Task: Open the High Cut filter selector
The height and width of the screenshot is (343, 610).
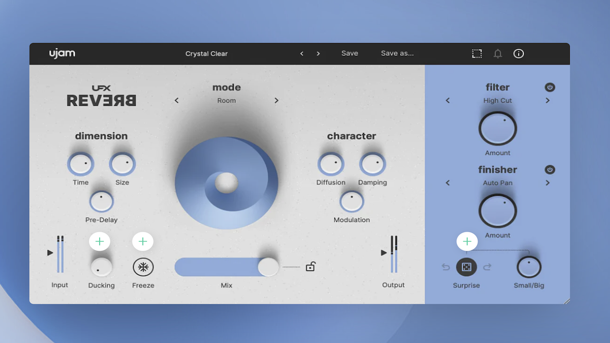Action: tap(498, 101)
